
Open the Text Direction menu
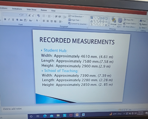tap(76, 16)
